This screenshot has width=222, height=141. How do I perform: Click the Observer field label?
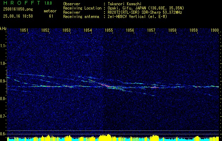[x=72, y=4]
